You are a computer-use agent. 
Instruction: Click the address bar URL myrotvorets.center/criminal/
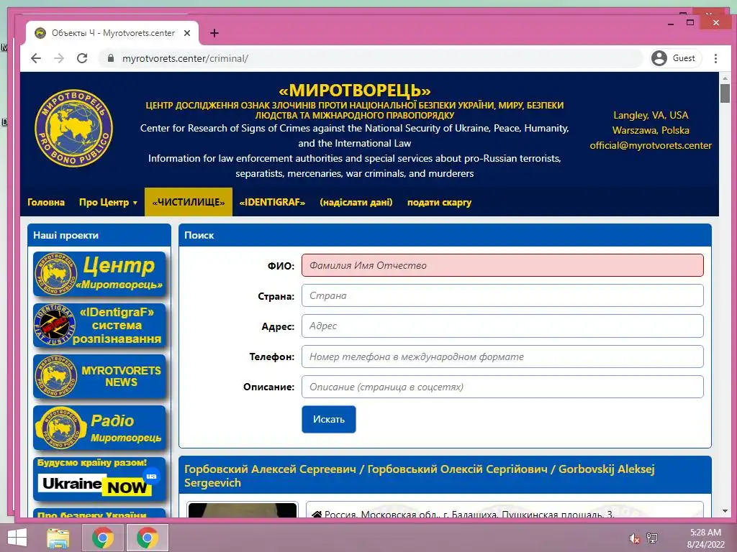pyautogui.click(x=185, y=58)
